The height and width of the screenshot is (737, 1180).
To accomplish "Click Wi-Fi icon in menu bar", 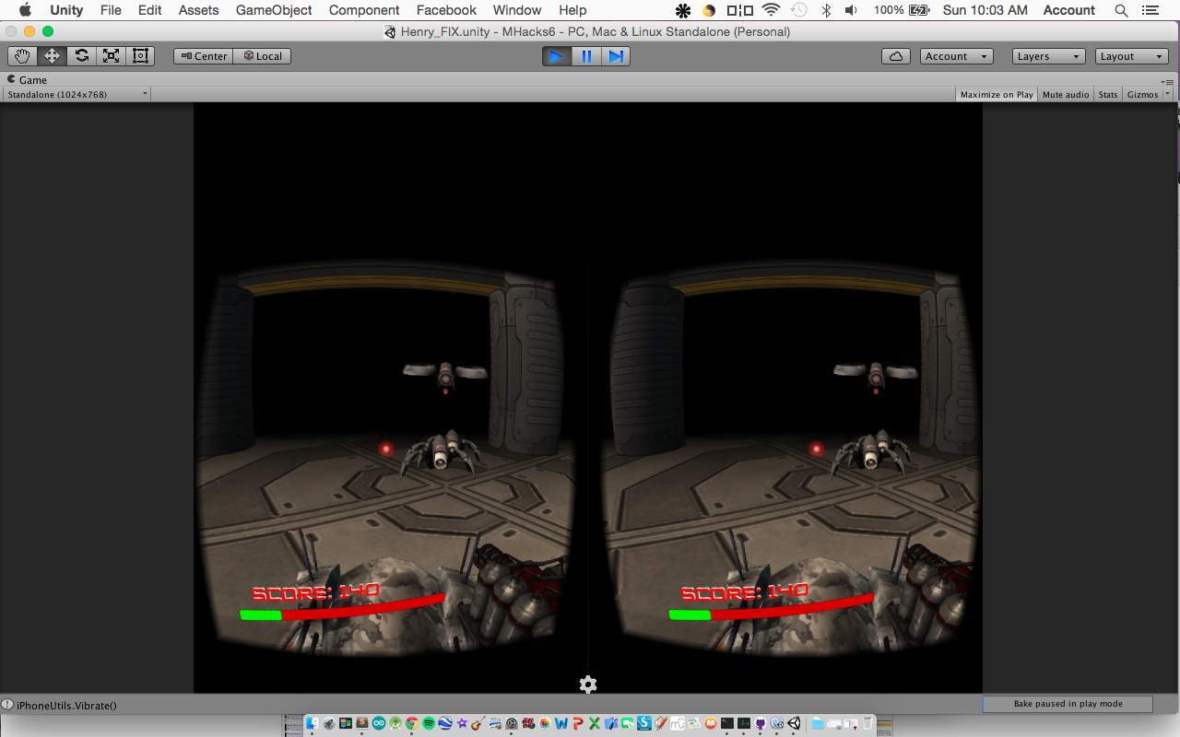I will (x=771, y=10).
